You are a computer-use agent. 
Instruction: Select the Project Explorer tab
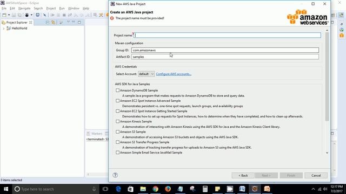[x=17, y=23]
